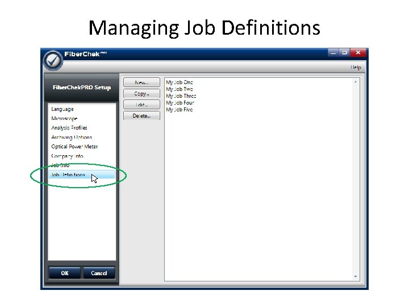
Task: Select Job Info in the setup list
Action: [60, 165]
